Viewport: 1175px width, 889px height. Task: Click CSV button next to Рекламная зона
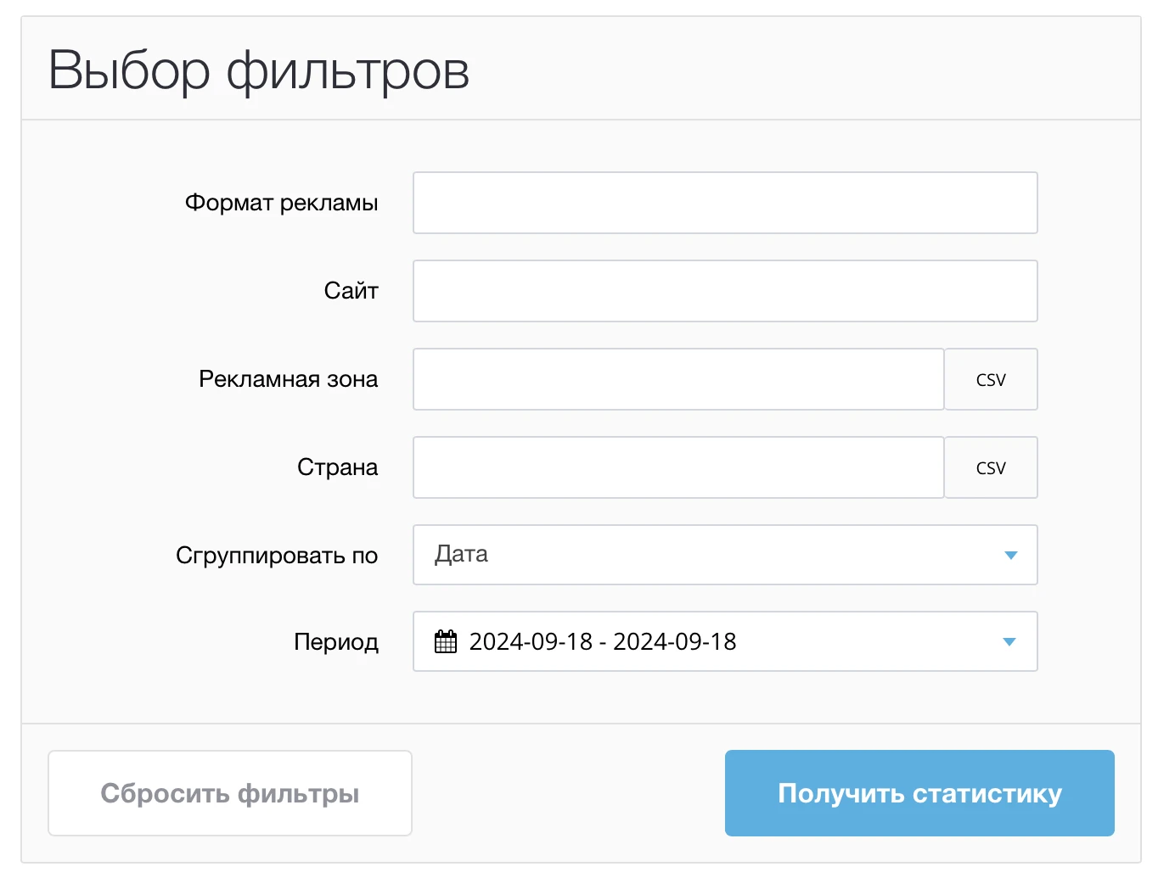click(991, 379)
